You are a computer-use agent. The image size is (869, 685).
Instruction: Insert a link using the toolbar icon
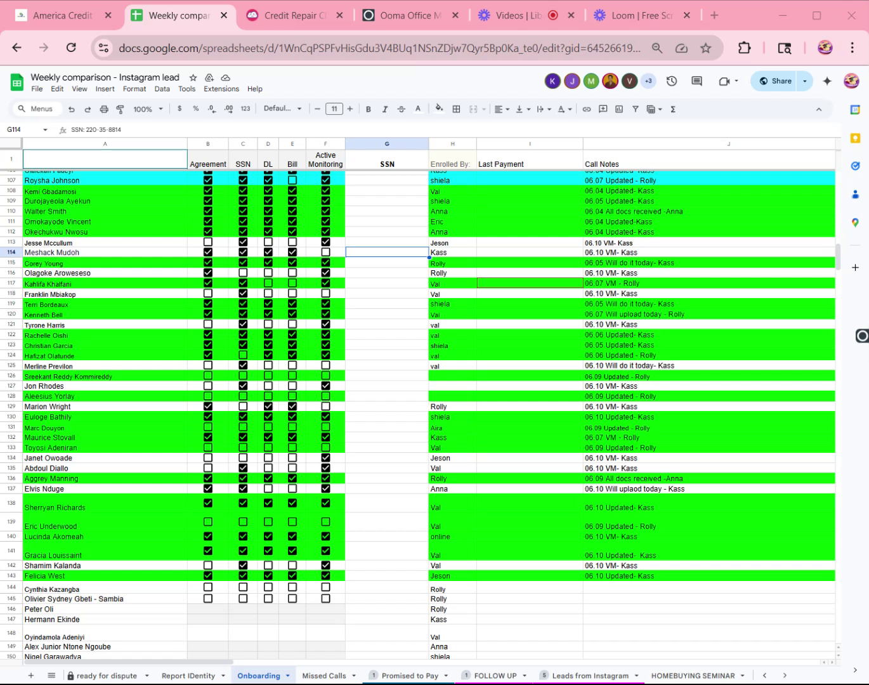pyautogui.click(x=587, y=109)
